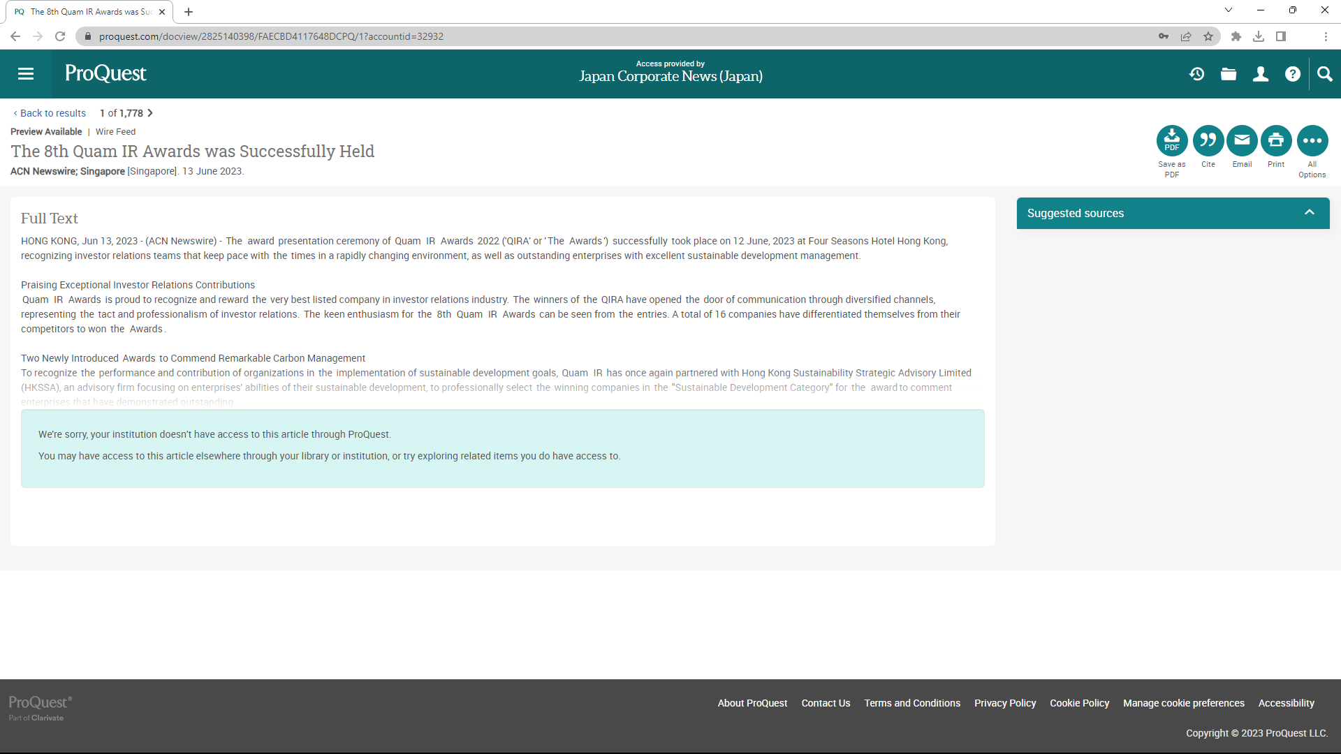This screenshot has height=754, width=1341.
Task: Click the site lock icon in address bar
Action: pyautogui.click(x=87, y=36)
